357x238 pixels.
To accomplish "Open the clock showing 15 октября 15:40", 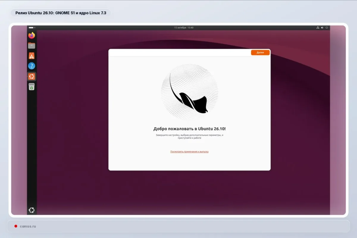I will (x=184, y=28).
